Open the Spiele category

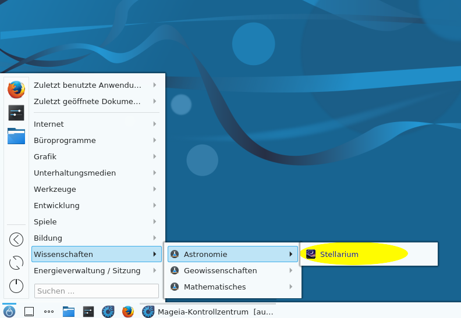(97, 221)
